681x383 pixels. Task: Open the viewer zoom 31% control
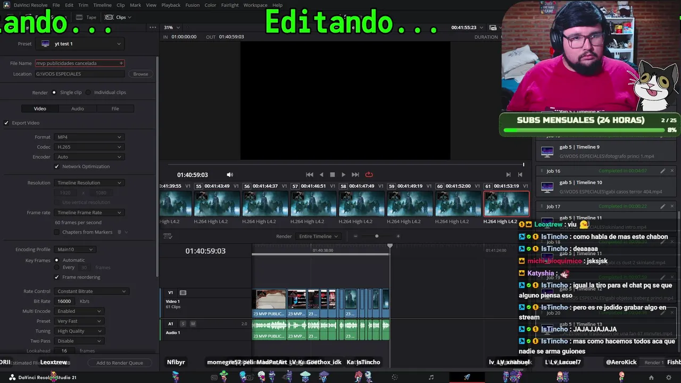tap(171, 27)
